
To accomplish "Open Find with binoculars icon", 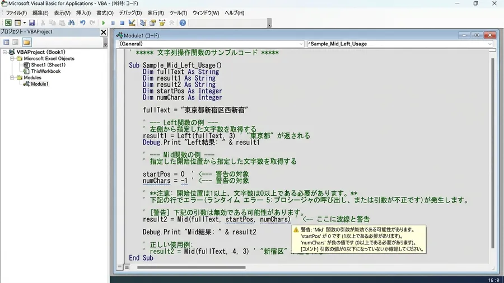I will point(71,23).
